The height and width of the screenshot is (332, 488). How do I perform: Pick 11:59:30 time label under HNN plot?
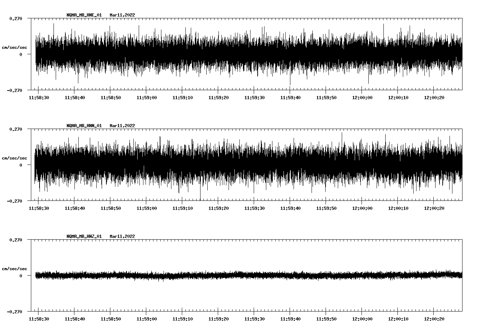point(254,208)
